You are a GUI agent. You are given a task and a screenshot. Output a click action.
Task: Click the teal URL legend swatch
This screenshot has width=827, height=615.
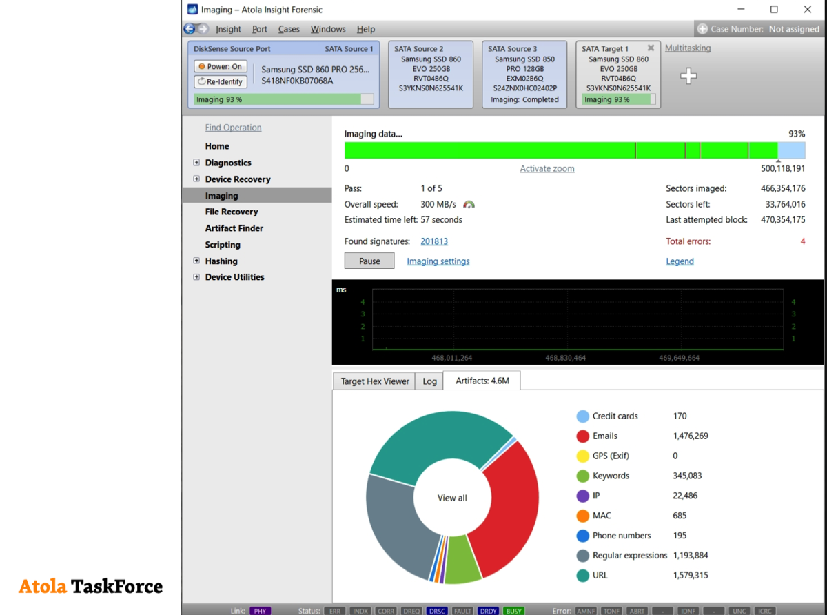[582, 575]
